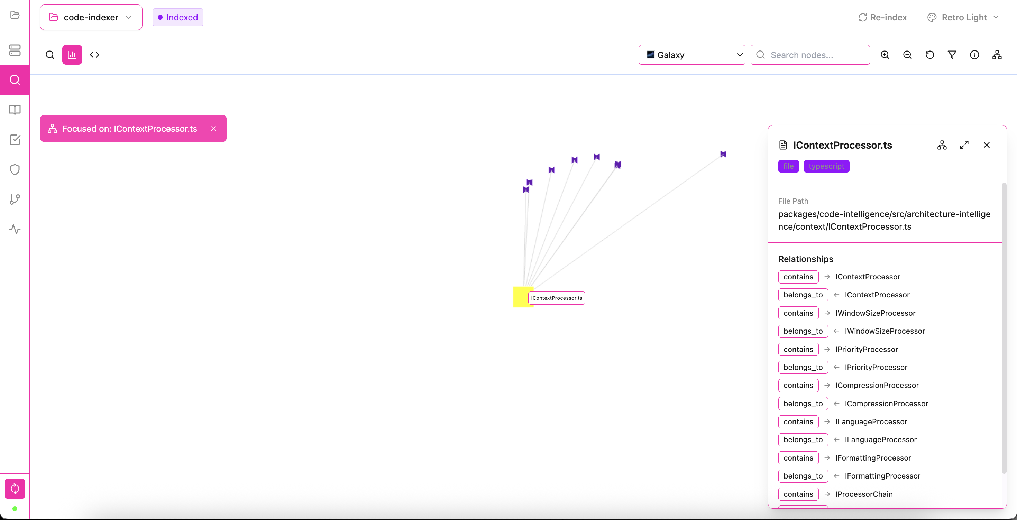
Task: Open the Galaxy layout dropdown
Action: tap(692, 55)
